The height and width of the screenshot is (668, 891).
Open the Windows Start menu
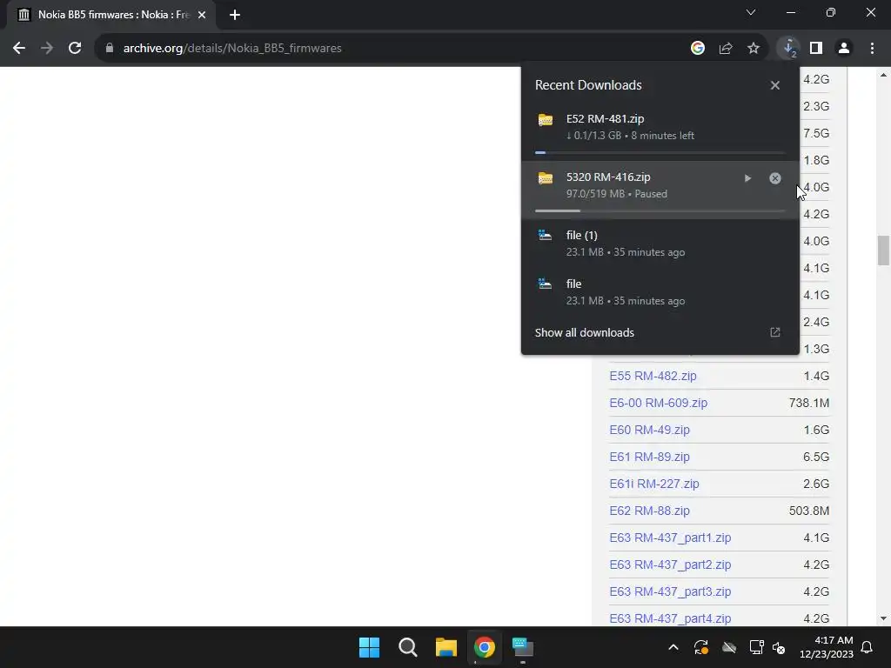[369, 647]
